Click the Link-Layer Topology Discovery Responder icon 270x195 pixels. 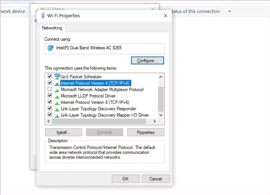pos(57,109)
